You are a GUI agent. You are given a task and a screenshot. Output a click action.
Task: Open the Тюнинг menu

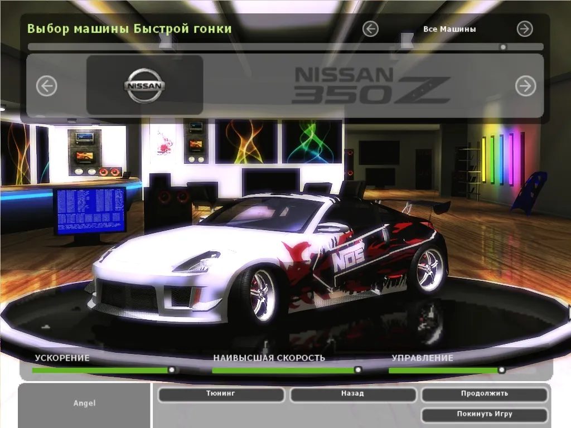click(221, 395)
